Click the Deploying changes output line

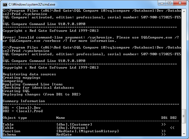42,94
